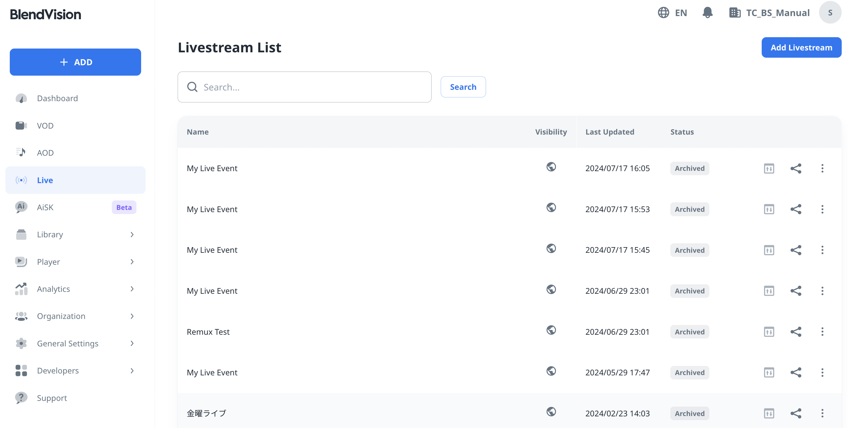848x428 pixels.
Task: Click the TC_BS_Manual organization switcher
Action: pos(769,13)
